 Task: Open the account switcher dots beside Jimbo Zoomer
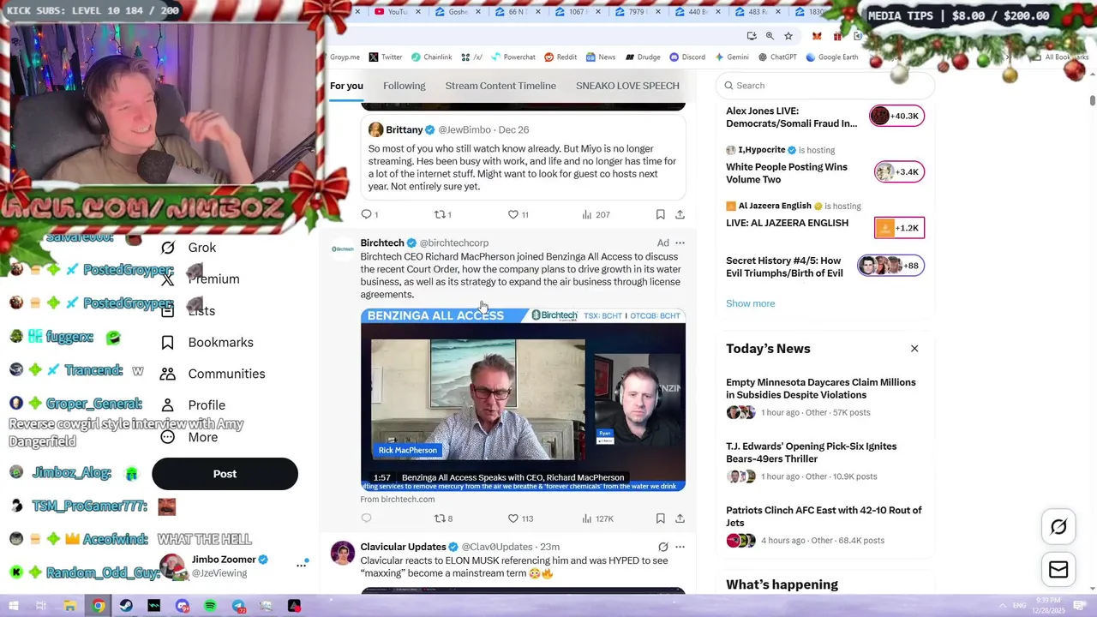pos(302,565)
